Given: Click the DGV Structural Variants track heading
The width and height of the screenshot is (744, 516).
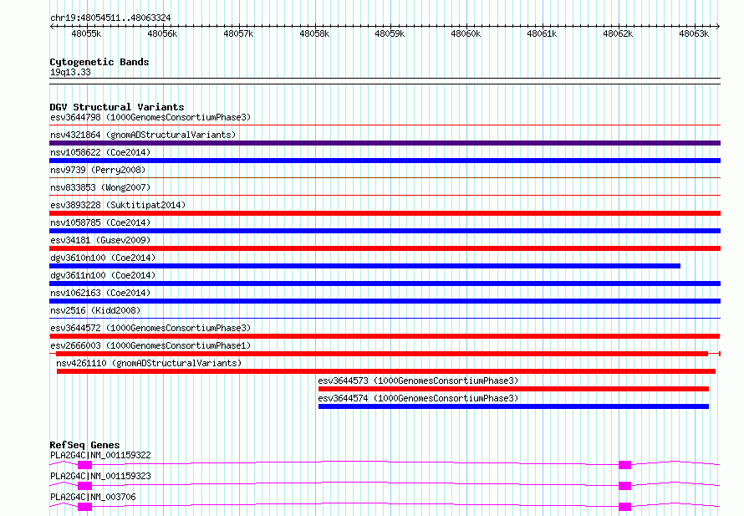Looking at the screenshot, I should click(117, 107).
